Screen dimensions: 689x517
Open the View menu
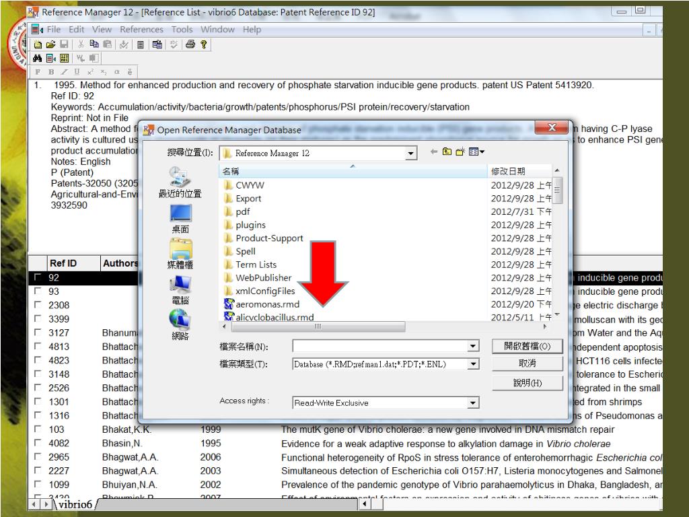(x=102, y=30)
